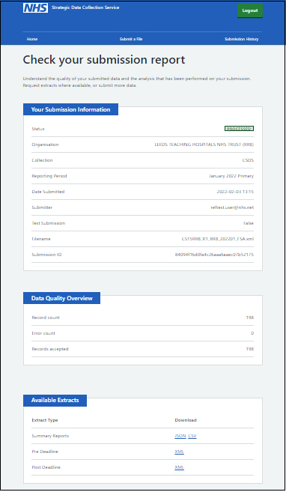Image resolution: width=286 pixels, height=492 pixels.
Task: Click the 'Your Submission Information' section header
Action: tap(70, 109)
